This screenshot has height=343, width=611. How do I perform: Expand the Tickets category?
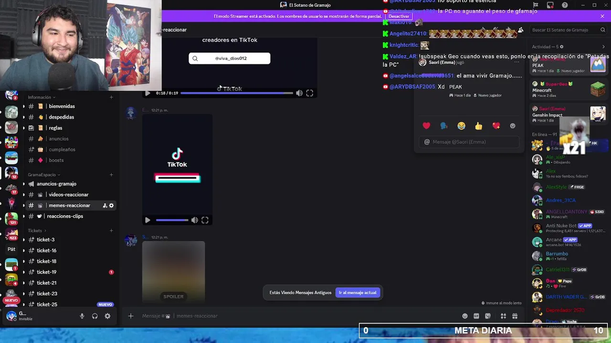[36, 231]
